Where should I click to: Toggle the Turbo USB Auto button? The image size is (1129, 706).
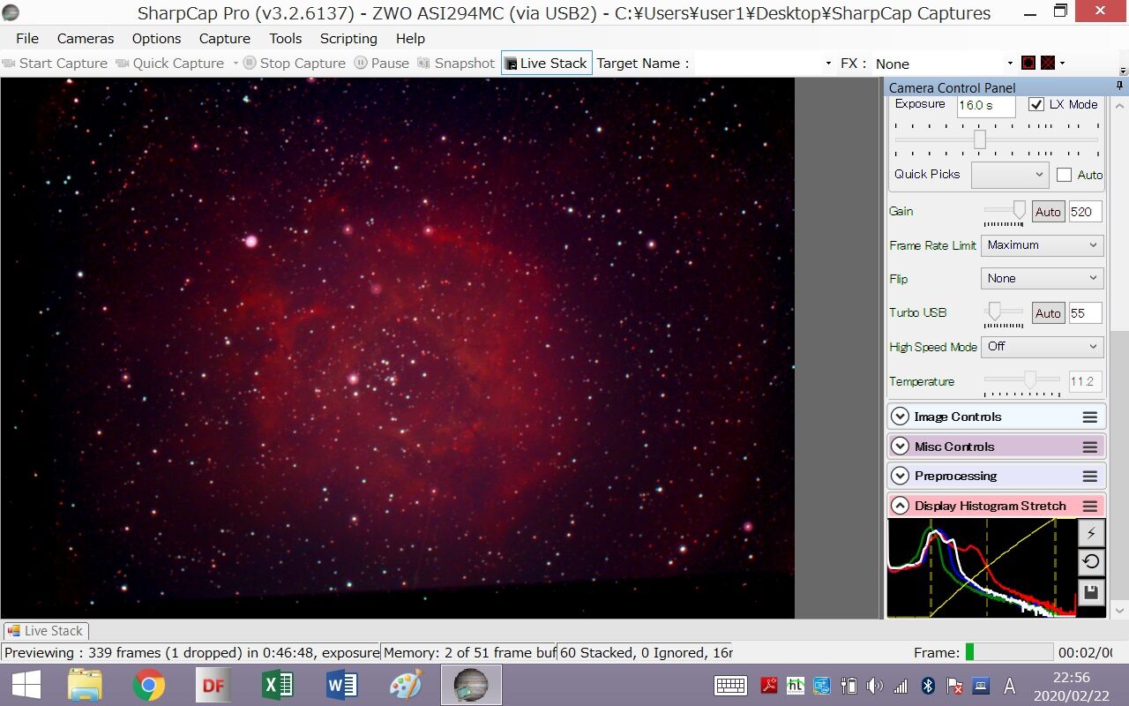(x=1048, y=313)
